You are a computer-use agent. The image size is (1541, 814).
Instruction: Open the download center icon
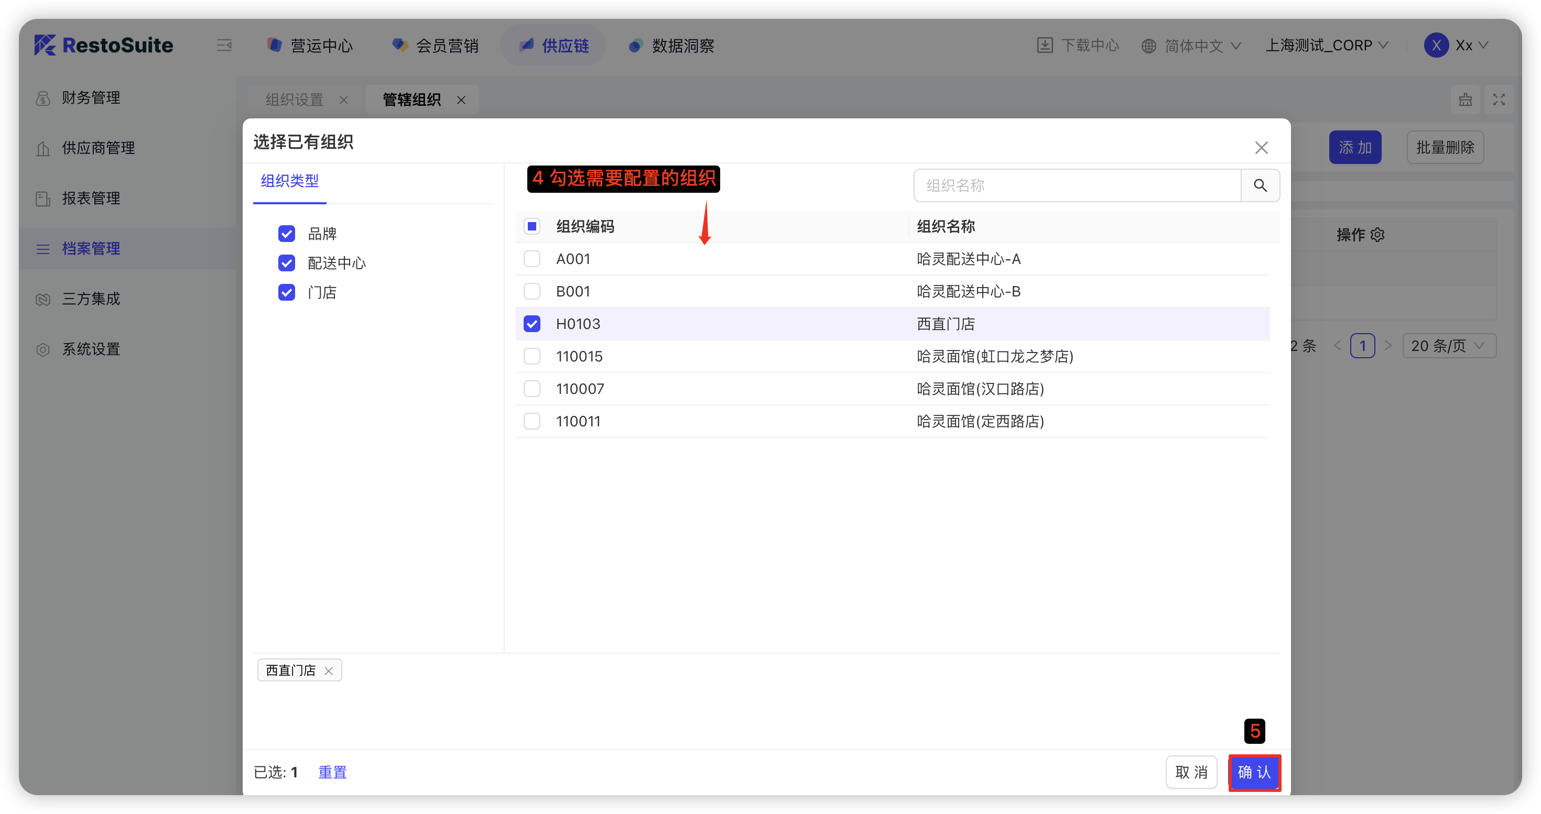point(1045,46)
